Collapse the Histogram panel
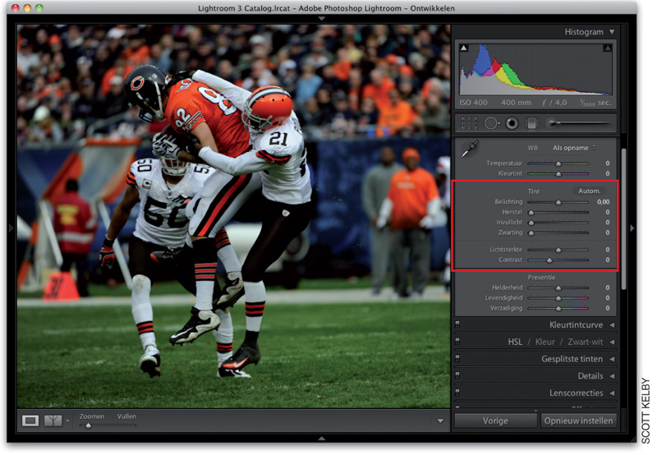 click(x=612, y=32)
